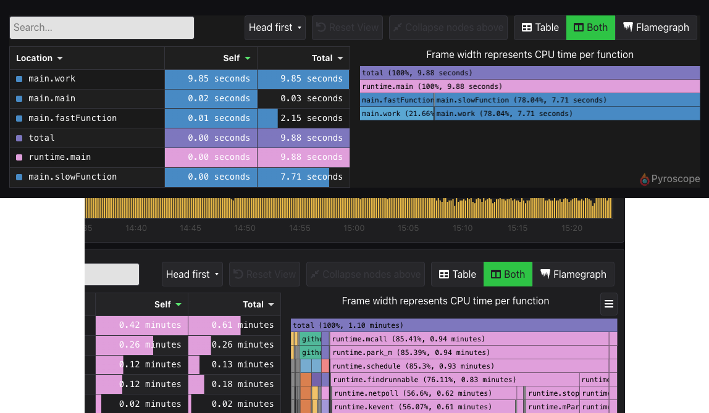Click runtime.mcall (85.41%) flame bar
Screen dimensions: 709x413
tap(469, 339)
